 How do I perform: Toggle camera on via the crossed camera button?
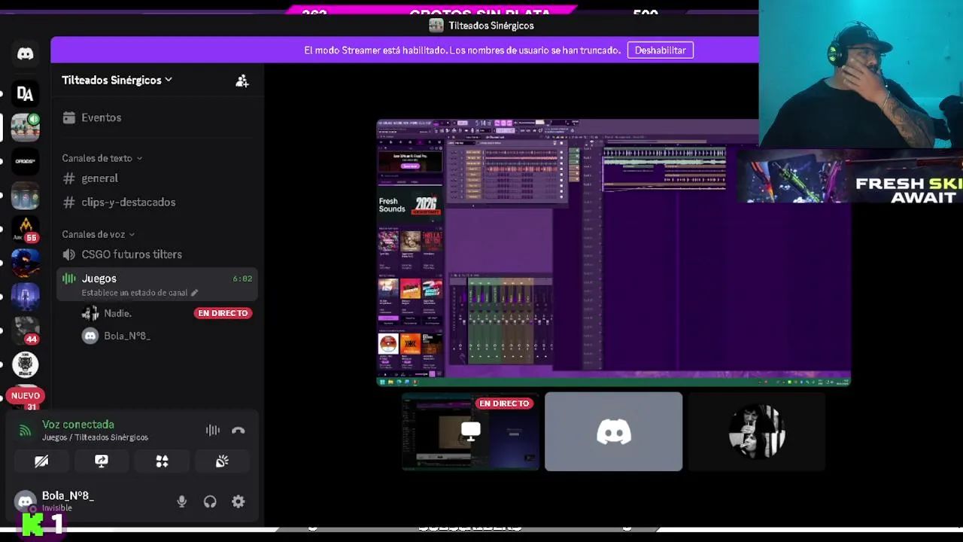click(41, 461)
